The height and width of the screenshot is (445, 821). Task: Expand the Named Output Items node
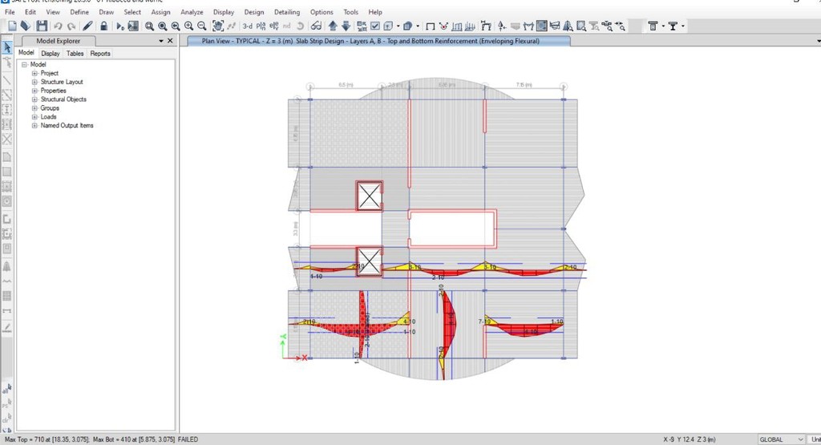34,126
